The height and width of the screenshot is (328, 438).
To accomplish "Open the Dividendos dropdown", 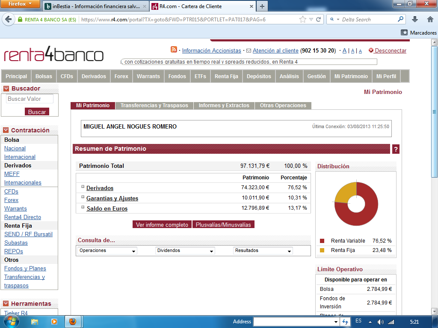I will point(185,251).
